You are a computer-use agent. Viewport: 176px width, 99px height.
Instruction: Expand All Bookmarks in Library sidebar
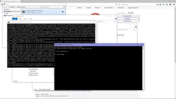(x=4, y=15)
